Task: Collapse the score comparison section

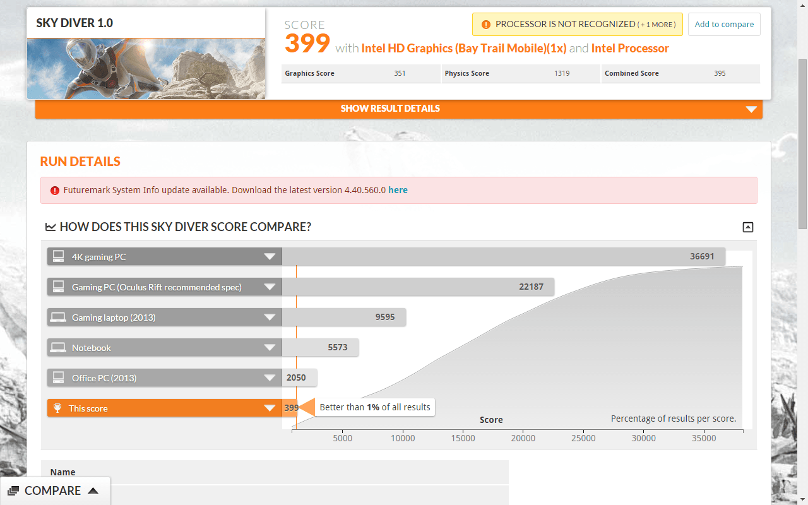Action: click(748, 227)
